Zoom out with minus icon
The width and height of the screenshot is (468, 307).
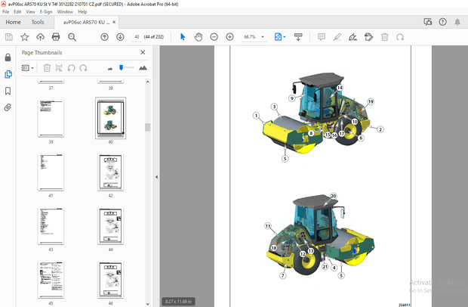214,37
